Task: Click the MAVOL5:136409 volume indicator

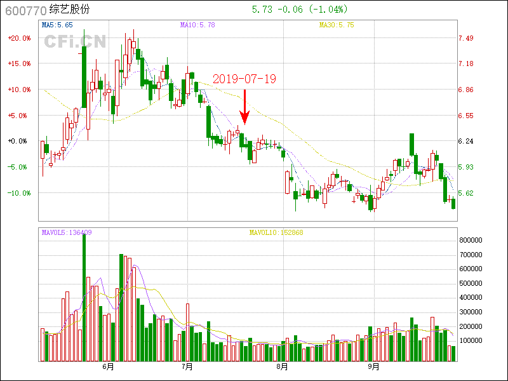Action: pyautogui.click(x=67, y=232)
